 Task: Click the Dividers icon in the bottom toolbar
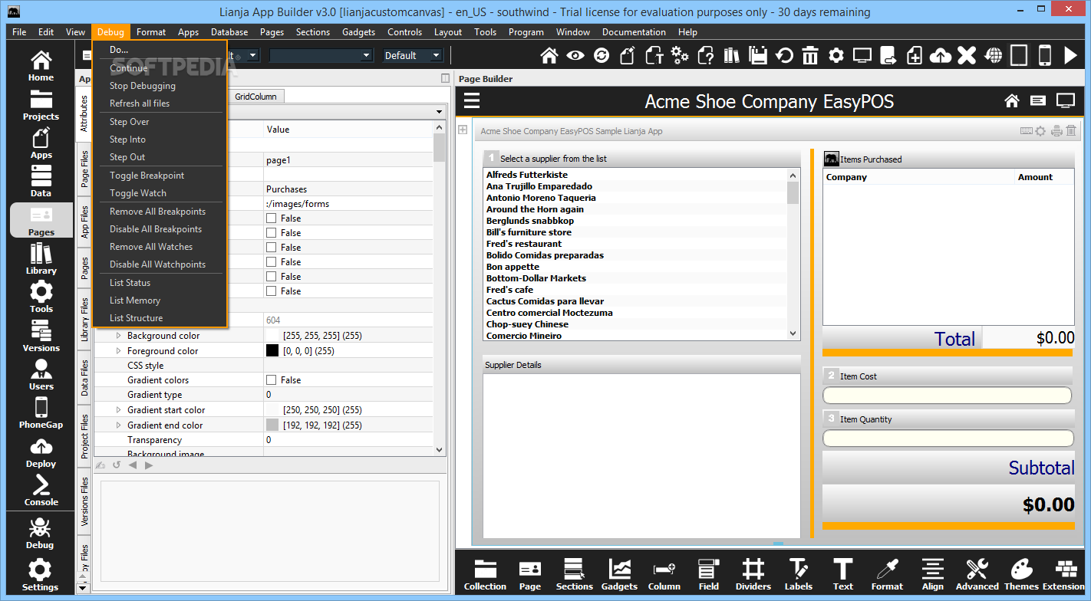tap(753, 575)
